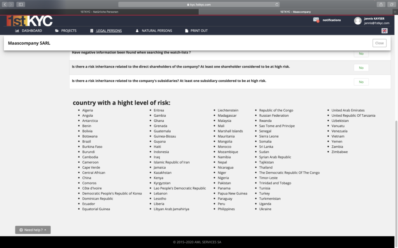The width and height of the screenshot is (398, 248).
Task: Select Syrian Arab Republic entry
Action: coord(275,157)
